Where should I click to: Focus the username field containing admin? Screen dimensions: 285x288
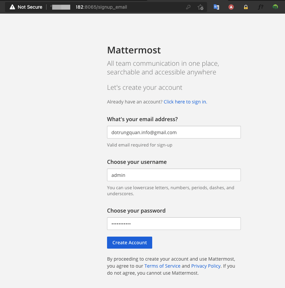pyautogui.click(x=174, y=175)
